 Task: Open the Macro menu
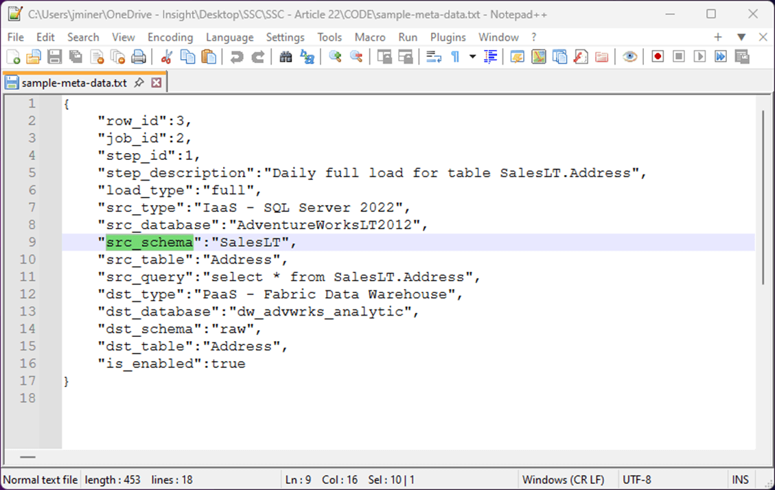coord(370,38)
